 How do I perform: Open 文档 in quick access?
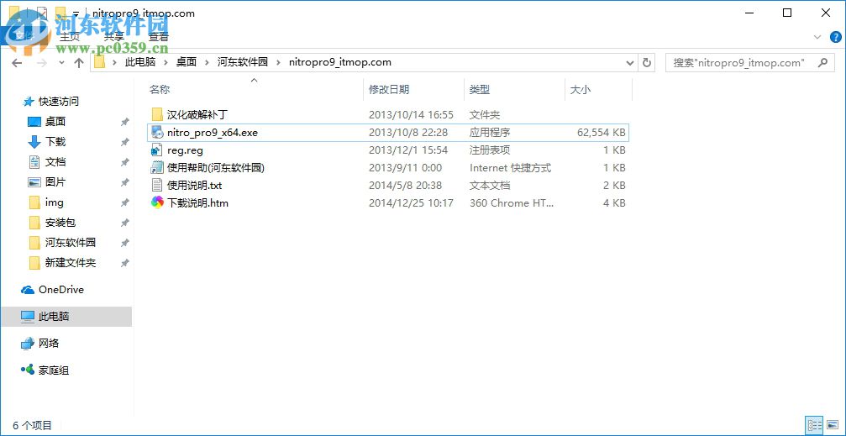coord(55,162)
